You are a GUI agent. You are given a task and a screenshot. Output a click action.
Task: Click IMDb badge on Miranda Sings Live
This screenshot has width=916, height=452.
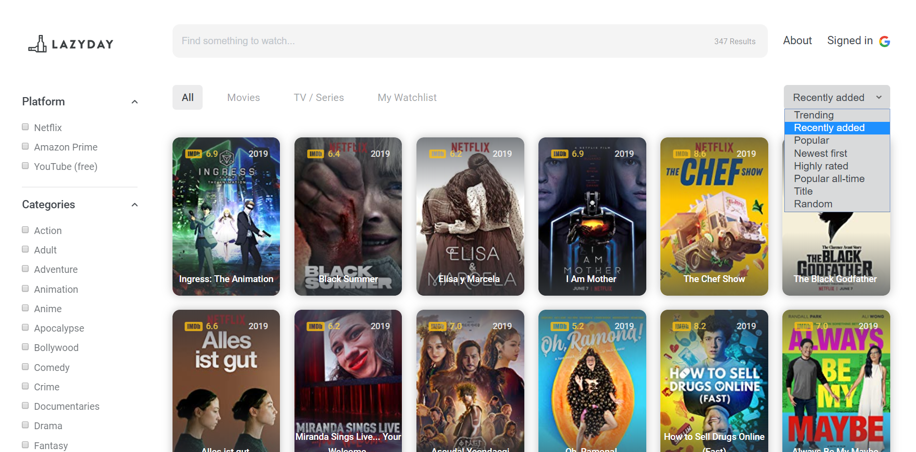[x=315, y=326]
